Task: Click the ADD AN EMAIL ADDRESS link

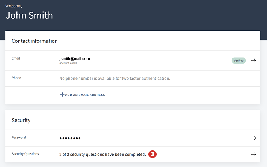Action: (85, 95)
